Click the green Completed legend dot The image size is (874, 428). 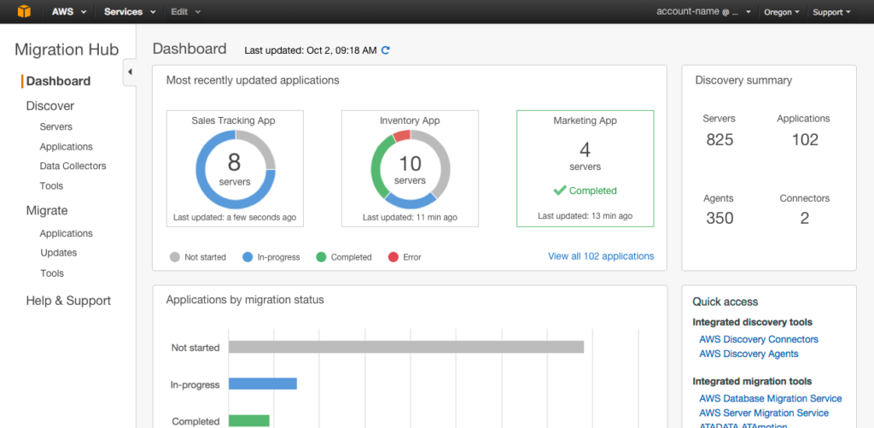(x=322, y=257)
